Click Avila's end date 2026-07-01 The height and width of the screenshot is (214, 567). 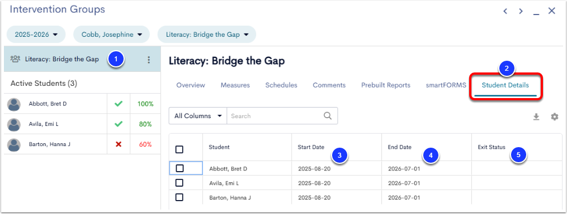404,183
